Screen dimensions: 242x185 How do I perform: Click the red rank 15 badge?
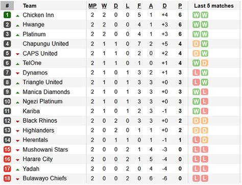click(7, 150)
